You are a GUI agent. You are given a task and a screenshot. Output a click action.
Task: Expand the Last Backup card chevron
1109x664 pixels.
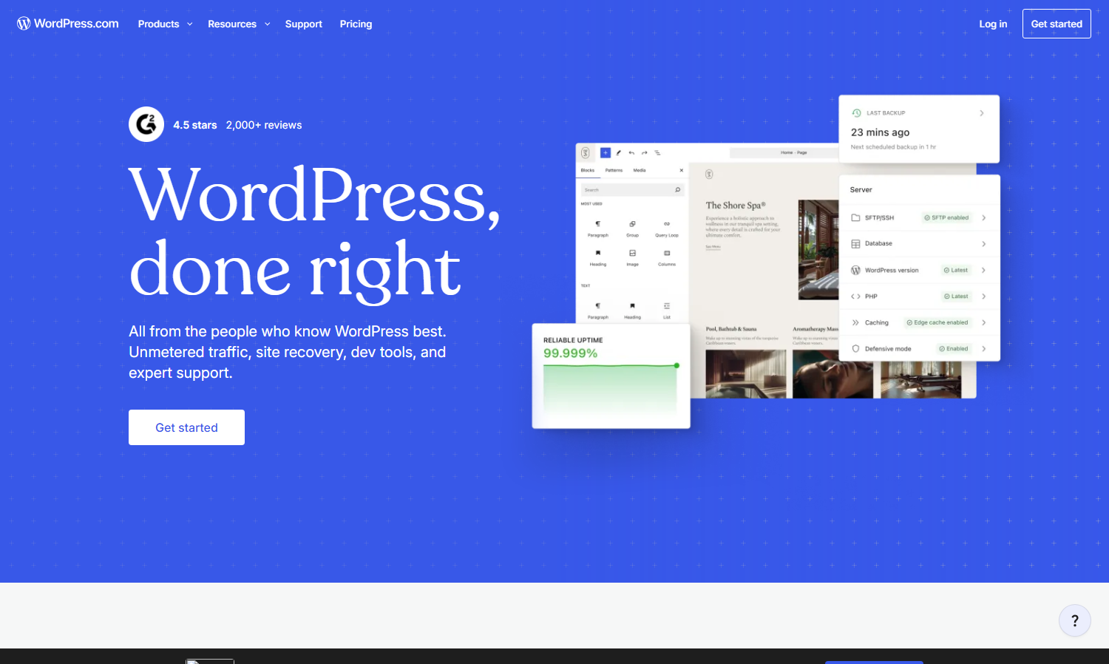pos(982,113)
